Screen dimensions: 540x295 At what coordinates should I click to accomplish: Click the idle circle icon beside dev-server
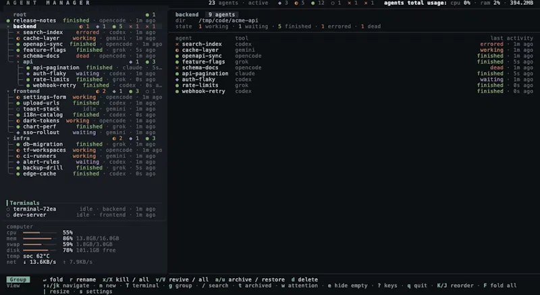[x=8, y=215]
